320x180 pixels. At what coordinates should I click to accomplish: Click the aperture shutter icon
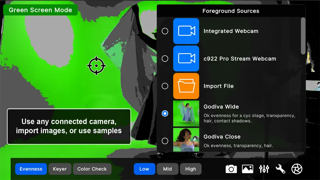pos(297,169)
